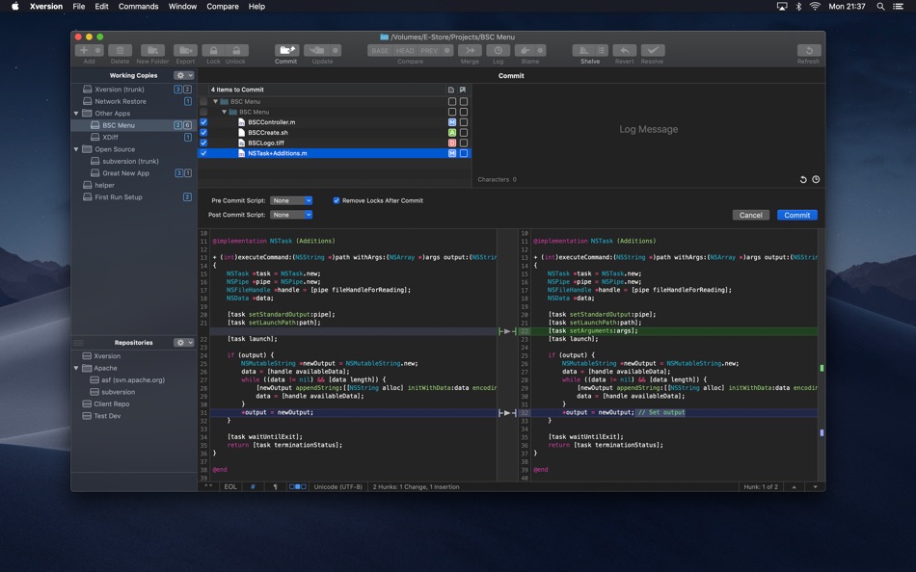Click the Revert toolbar icon
Image resolution: width=916 pixels, height=572 pixels.
[x=625, y=50]
